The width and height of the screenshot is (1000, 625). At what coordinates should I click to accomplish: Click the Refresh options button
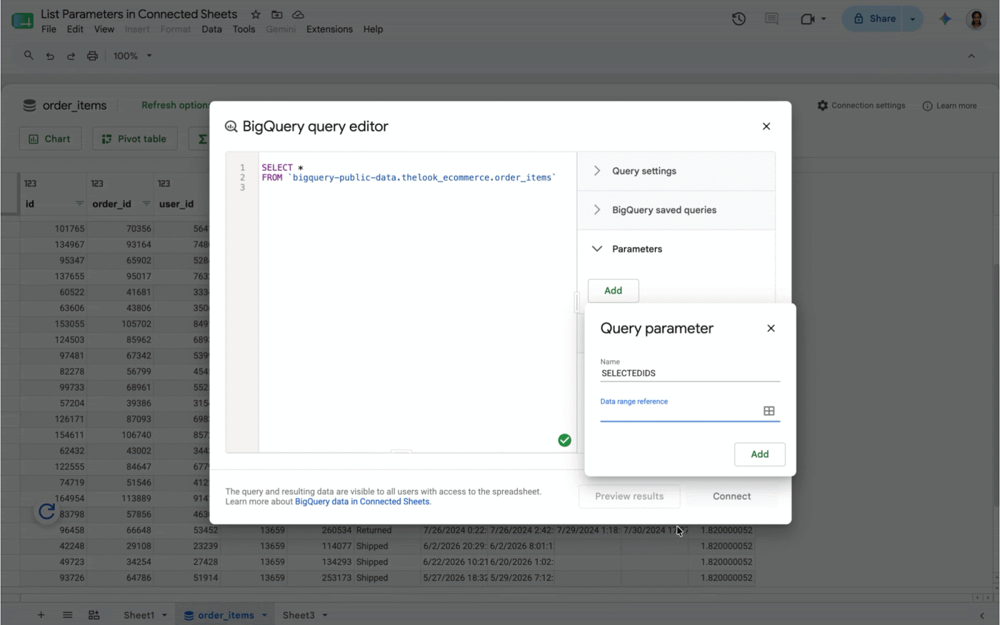pos(174,105)
